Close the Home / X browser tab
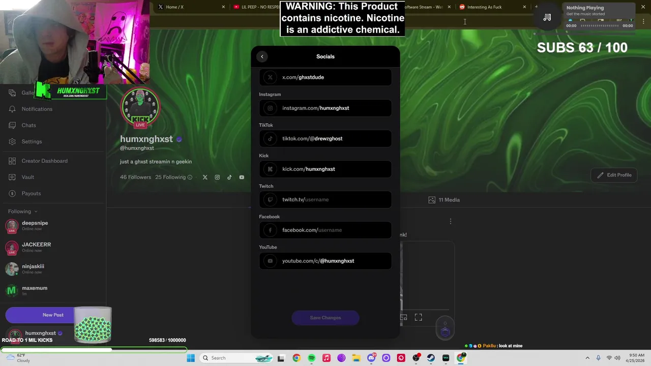Viewport: 651px width, 366px height. click(223, 7)
